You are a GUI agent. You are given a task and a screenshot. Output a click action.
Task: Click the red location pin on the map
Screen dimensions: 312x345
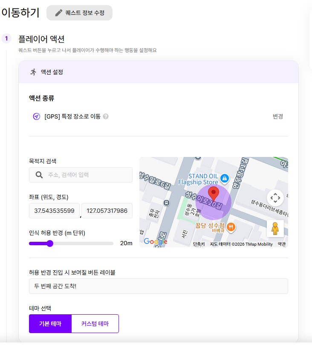pyautogui.click(x=213, y=194)
